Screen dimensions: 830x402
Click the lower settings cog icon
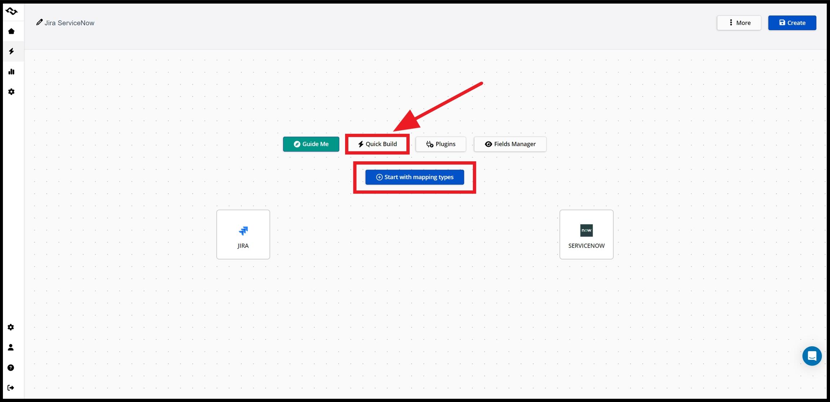pyautogui.click(x=11, y=327)
